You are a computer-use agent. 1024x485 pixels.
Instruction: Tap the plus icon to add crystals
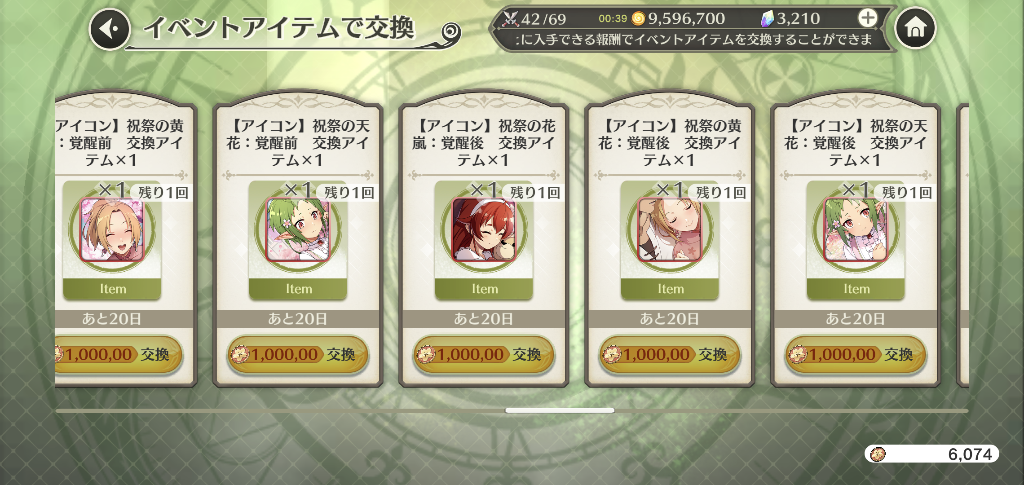(x=868, y=18)
